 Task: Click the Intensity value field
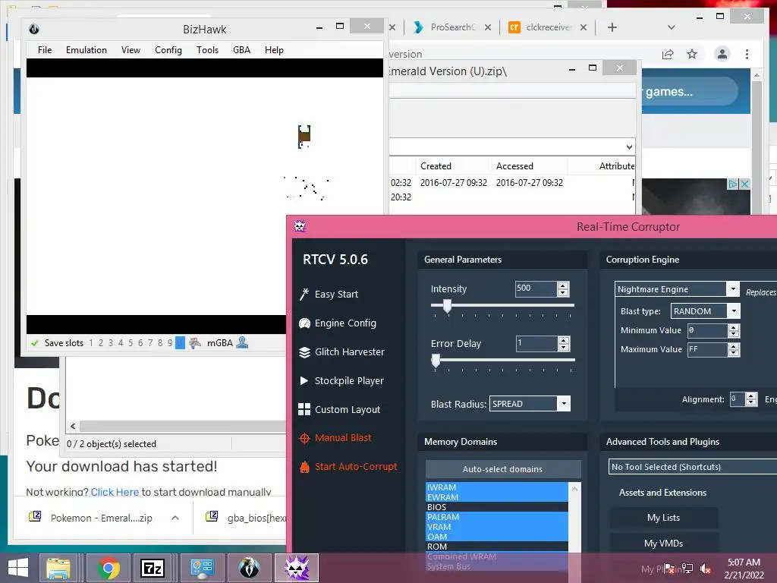click(x=536, y=288)
